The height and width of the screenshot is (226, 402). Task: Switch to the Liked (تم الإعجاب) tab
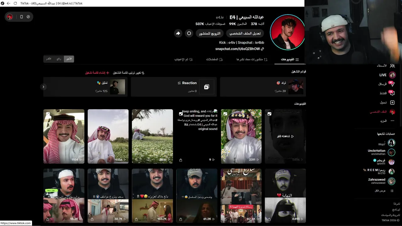183,59
